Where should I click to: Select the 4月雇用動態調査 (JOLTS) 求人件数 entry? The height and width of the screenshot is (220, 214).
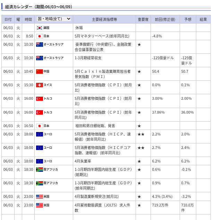[x=102, y=208]
